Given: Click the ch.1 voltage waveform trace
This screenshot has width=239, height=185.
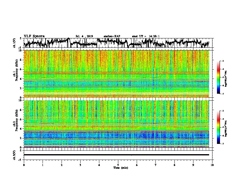Looking at the screenshot, I should 116,43.
